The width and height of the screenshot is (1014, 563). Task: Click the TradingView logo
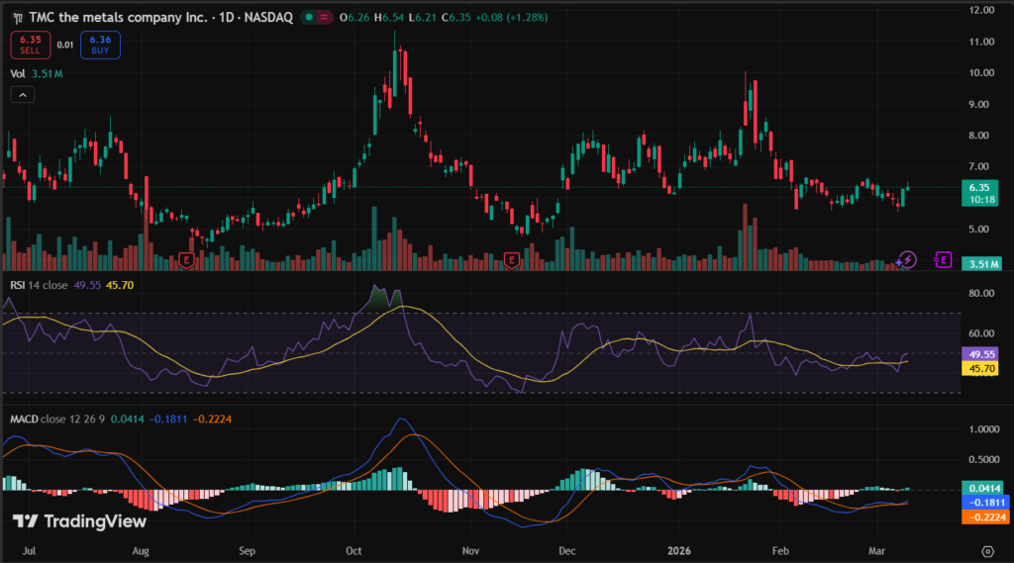click(x=79, y=521)
